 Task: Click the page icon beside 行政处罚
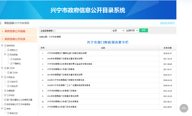click(8, 86)
